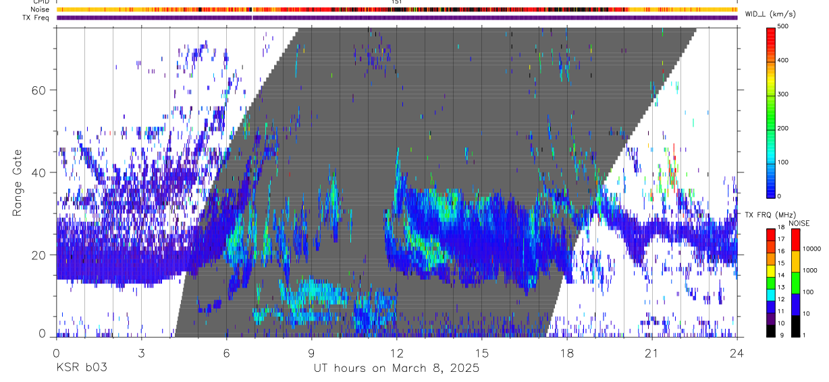
Task: Click the '1' tick on NOISE colorbar
Action: (805, 335)
